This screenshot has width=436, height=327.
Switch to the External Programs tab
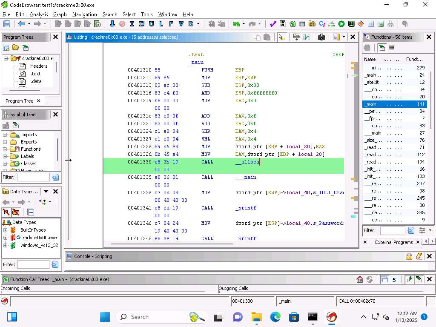(393, 242)
